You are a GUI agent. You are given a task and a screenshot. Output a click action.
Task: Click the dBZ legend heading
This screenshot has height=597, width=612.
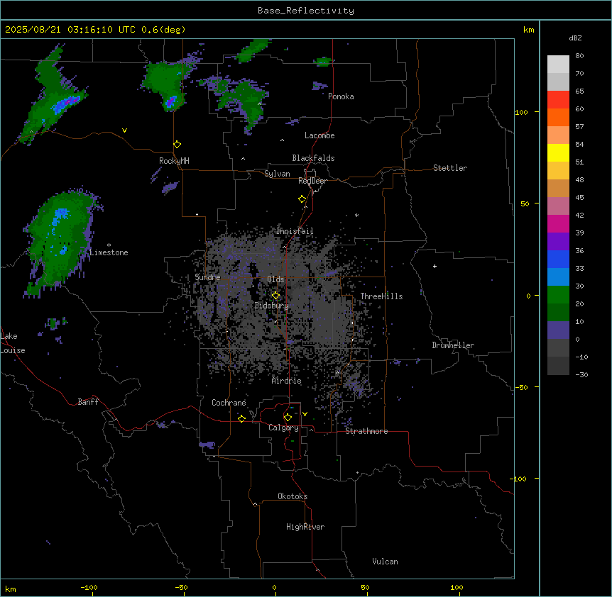pyautogui.click(x=575, y=38)
